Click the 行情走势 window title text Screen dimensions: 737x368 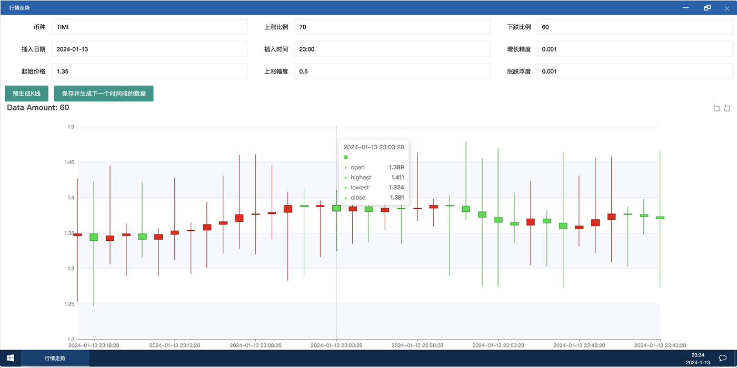pyautogui.click(x=19, y=8)
